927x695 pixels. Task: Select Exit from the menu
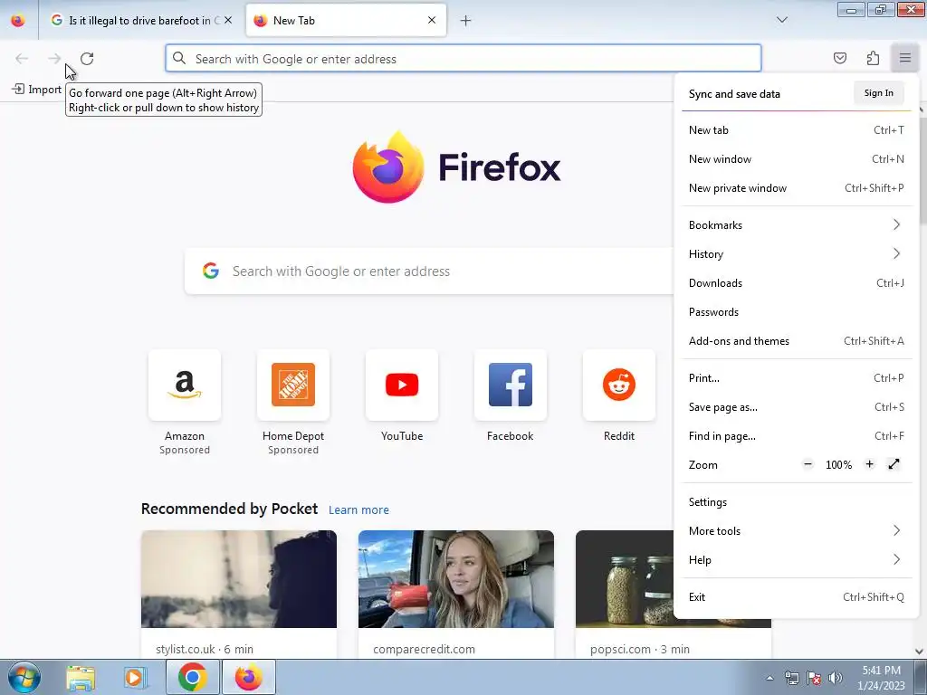(797, 597)
